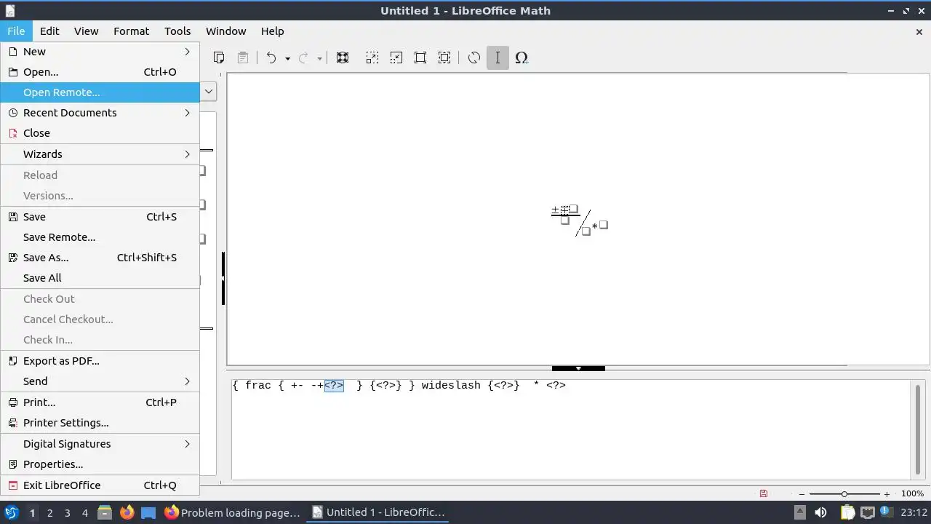This screenshot has width=931, height=524.
Task: Open Properties... from the File menu
Action: [100, 464]
